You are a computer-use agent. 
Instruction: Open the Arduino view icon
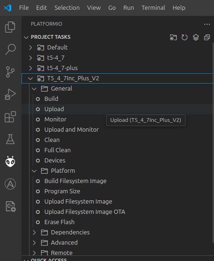pyautogui.click(x=10, y=184)
